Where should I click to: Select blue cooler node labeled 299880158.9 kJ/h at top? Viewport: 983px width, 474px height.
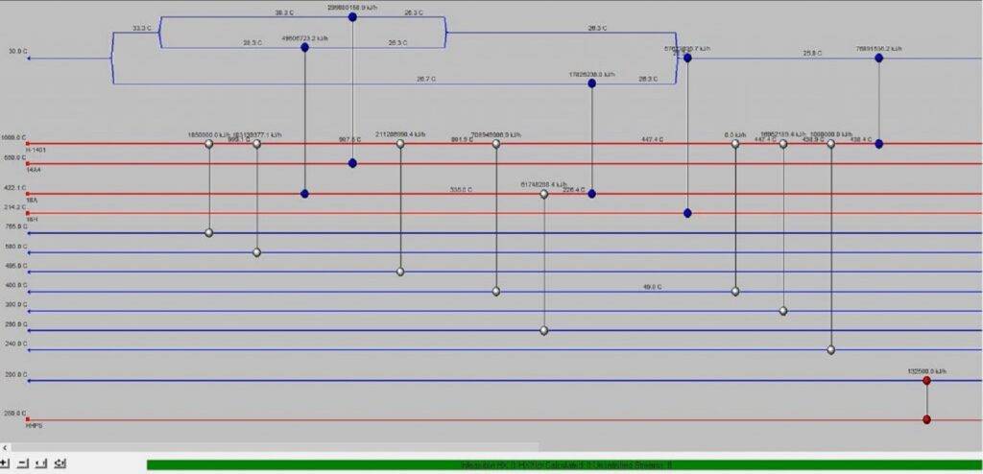click(x=352, y=17)
